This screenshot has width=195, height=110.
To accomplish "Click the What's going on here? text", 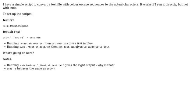I will [x=18, y=53].
